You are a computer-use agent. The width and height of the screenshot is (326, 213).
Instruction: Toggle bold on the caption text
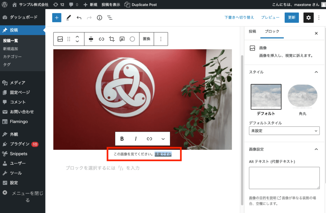[x=122, y=139]
